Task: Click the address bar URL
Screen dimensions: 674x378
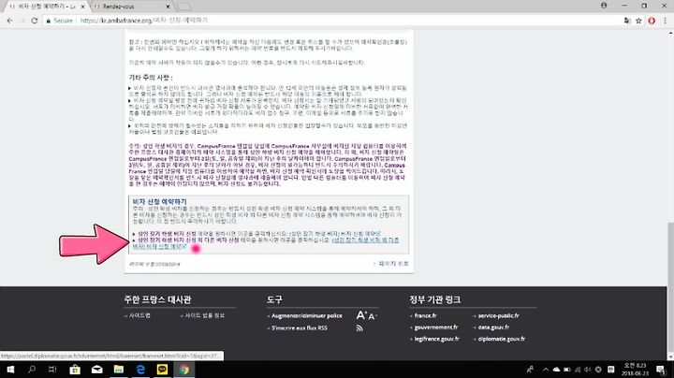Action: pos(143,21)
